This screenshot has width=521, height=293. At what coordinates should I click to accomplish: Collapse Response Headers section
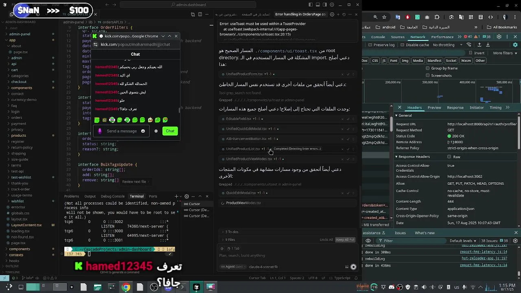pos(412,157)
